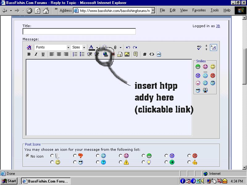Switch to BassFishin.Com Foru... taskbar button
The image size is (247, 185).
[46, 181]
